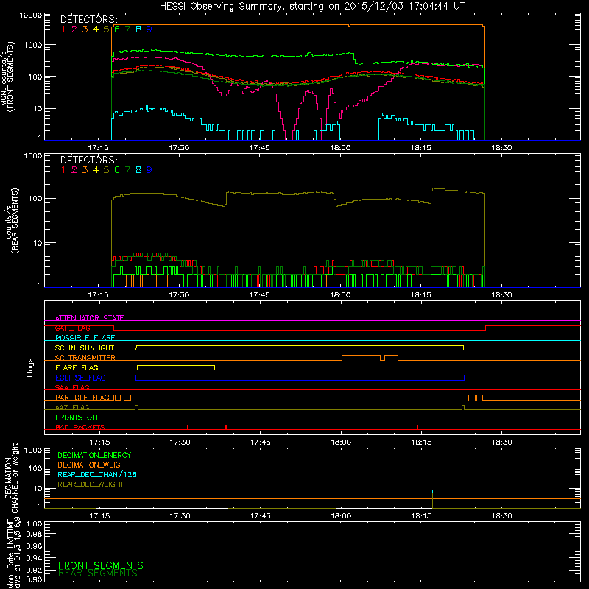Click detector 2 legend in rear segments panel
This screenshot has width=589, height=589.
pyautogui.click(x=74, y=170)
